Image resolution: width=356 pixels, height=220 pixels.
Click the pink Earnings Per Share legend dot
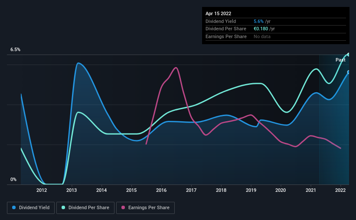(123, 207)
